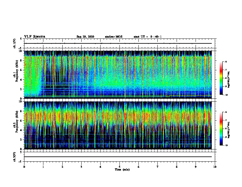
Task: Click the 'ch.3(V)' axis label
Action: pyautogui.click(x=15, y=157)
